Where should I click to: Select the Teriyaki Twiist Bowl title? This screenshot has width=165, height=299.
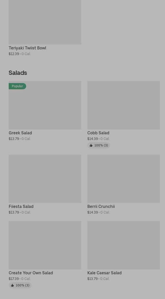pos(27,48)
